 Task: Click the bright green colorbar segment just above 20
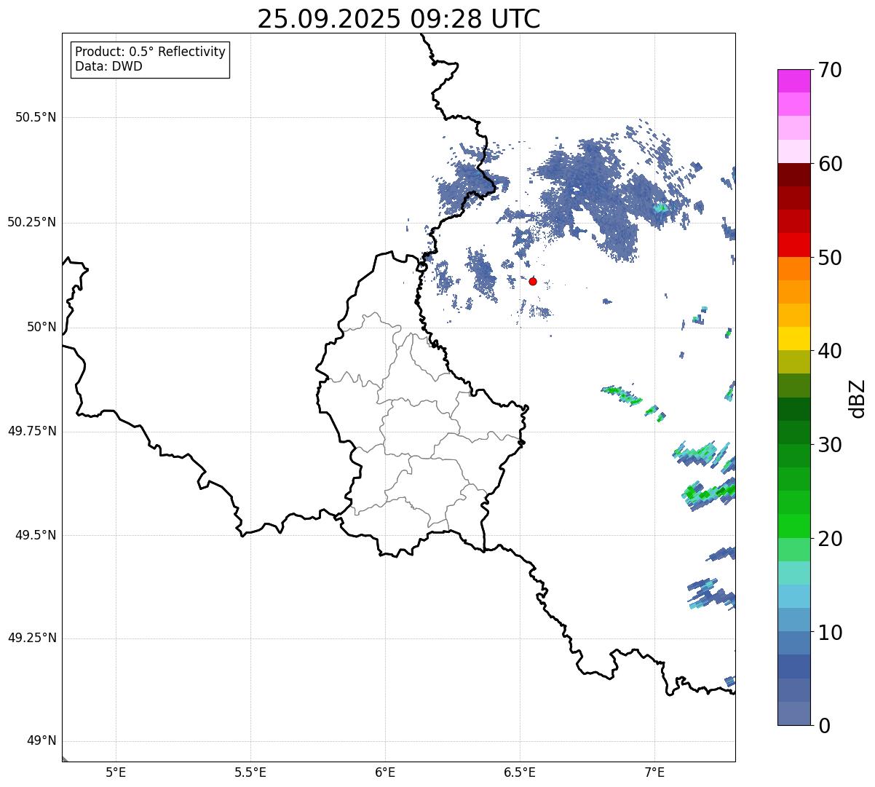[x=793, y=526]
